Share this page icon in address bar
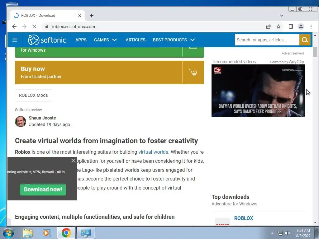 click(268, 26)
